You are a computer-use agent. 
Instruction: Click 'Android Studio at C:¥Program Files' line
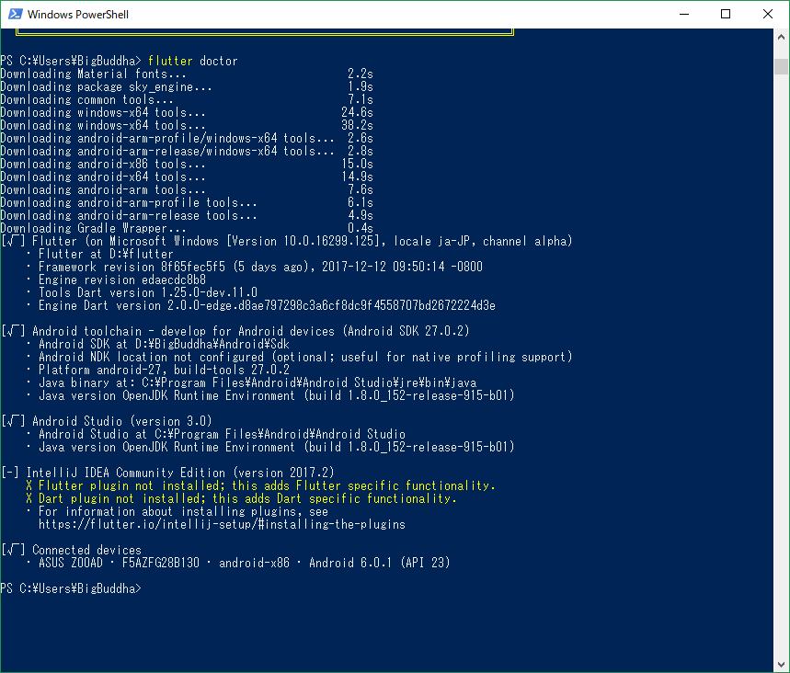click(x=216, y=434)
